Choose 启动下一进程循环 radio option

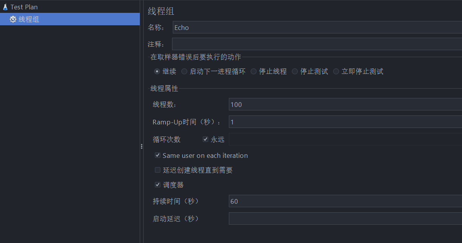[184, 72]
